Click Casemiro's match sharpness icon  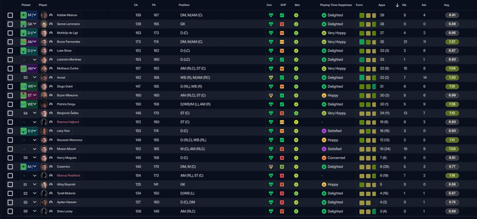(282, 167)
